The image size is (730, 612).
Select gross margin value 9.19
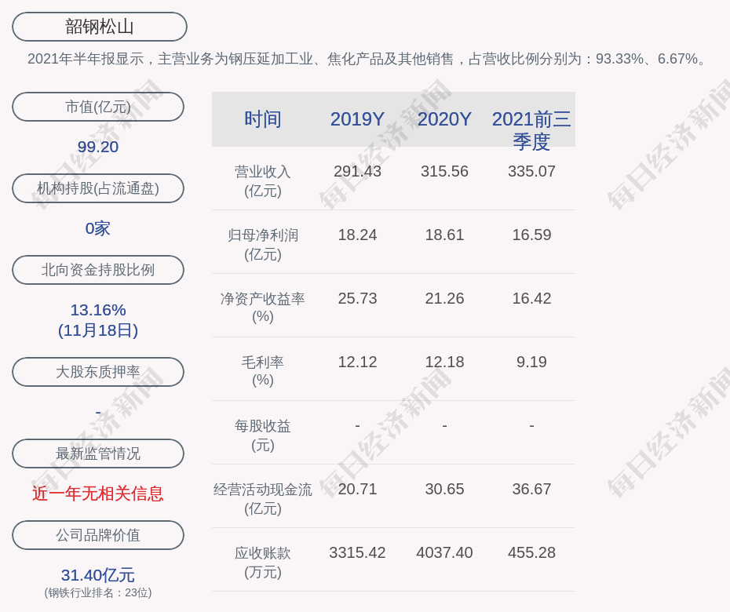pos(531,362)
